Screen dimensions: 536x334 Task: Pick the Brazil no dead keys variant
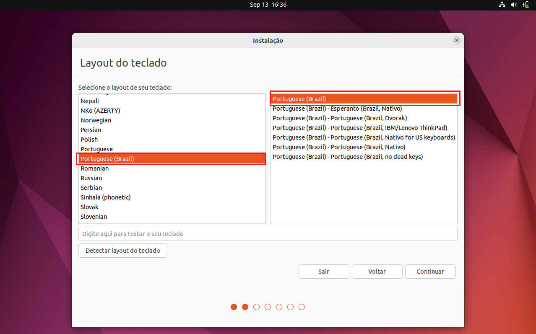click(364, 157)
